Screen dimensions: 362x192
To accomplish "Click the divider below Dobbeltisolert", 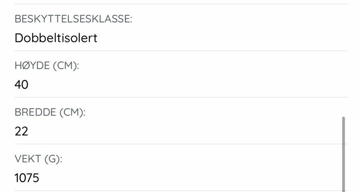I will tap(181, 51).
